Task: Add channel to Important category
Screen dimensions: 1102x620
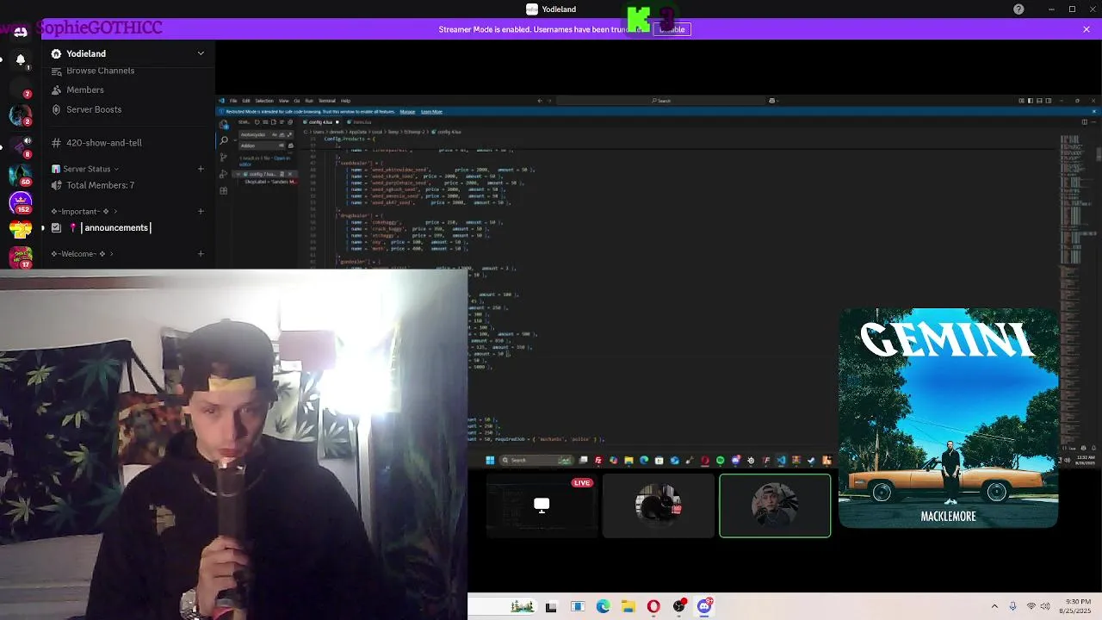Action: tap(201, 211)
